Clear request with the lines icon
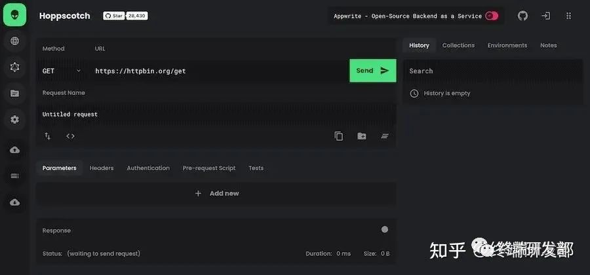The height and width of the screenshot is (275, 590). click(x=385, y=136)
